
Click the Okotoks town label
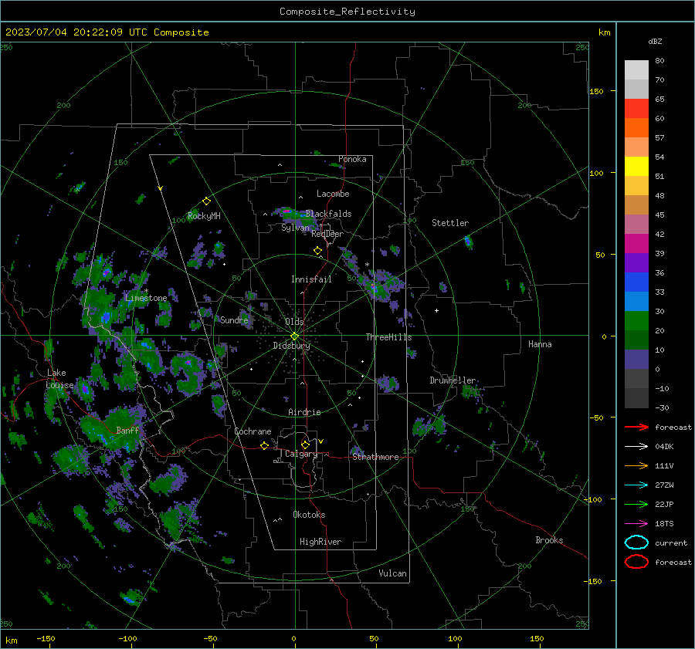(309, 515)
